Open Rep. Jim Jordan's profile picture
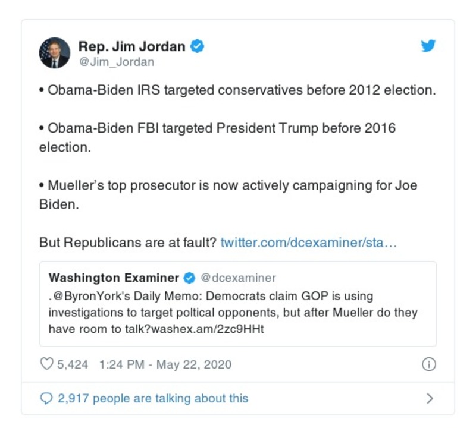476x444 pixels. pos(55,53)
